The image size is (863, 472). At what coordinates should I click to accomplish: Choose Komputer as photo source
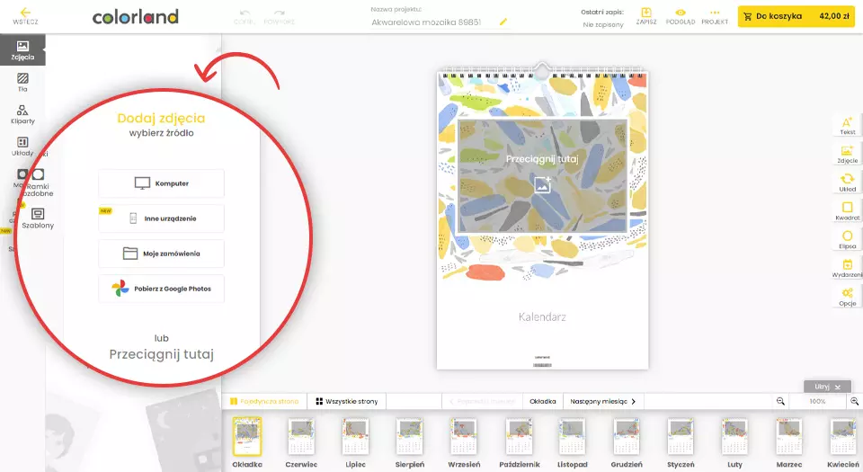(x=162, y=183)
